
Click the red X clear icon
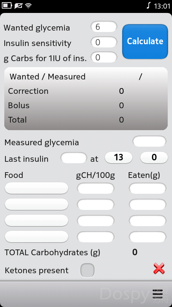159,269
